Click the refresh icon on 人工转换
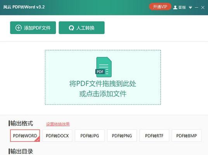Viewport: 208px width, 155px height. click(71, 28)
